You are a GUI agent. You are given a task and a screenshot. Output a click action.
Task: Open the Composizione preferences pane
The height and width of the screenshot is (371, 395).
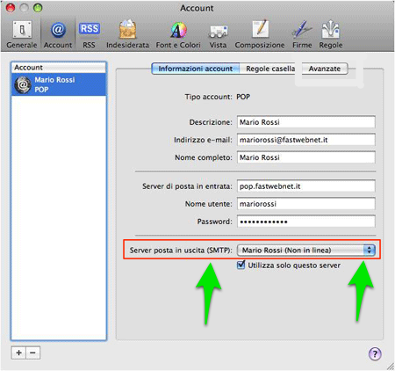(260, 34)
